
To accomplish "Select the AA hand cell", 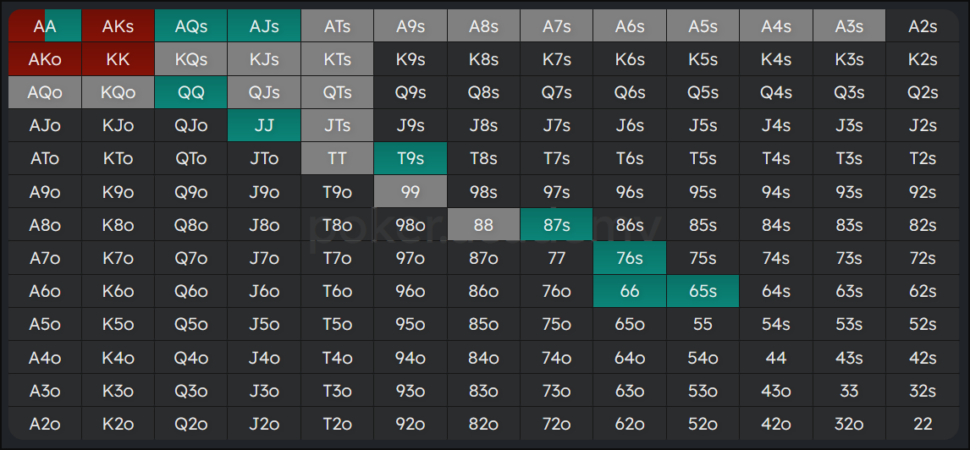I will pos(45,26).
